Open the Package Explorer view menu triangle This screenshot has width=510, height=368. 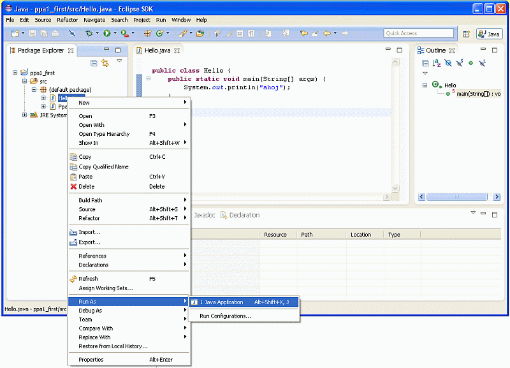pyautogui.click(x=119, y=61)
